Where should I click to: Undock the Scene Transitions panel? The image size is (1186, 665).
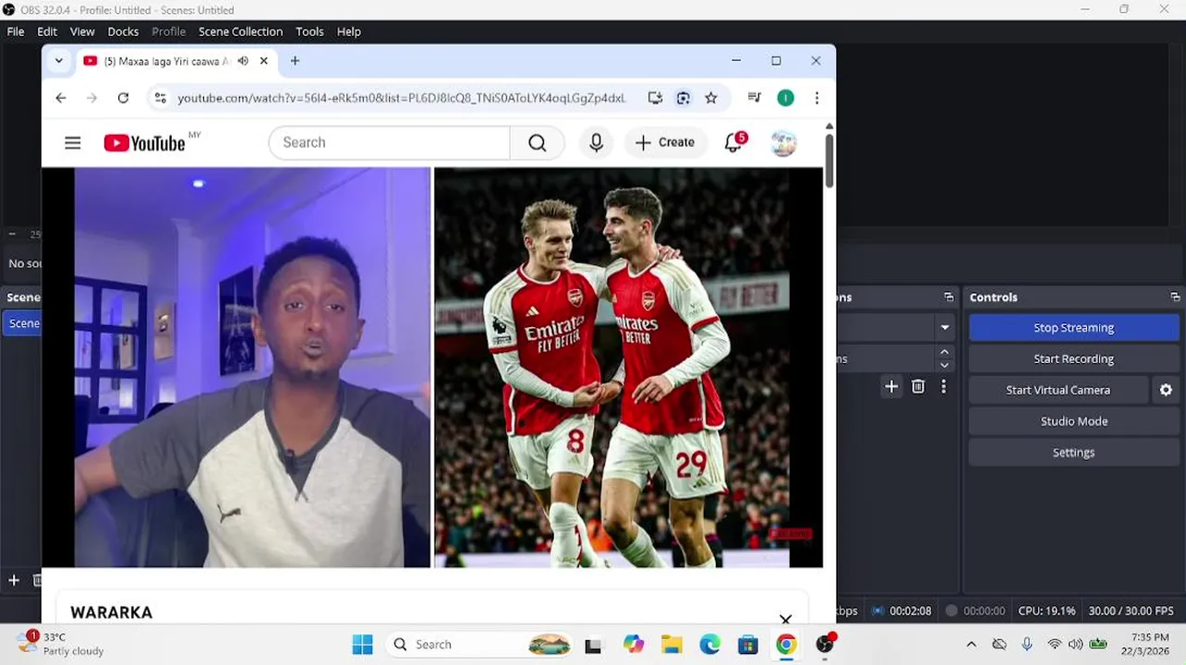[949, 297]
